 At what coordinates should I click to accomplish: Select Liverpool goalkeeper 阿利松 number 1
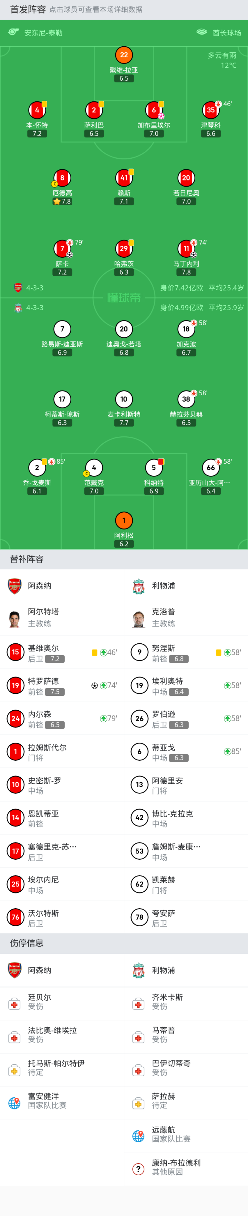pos(124,520)
